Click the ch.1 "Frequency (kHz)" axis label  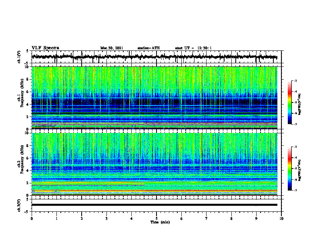(x=22, y=93)
